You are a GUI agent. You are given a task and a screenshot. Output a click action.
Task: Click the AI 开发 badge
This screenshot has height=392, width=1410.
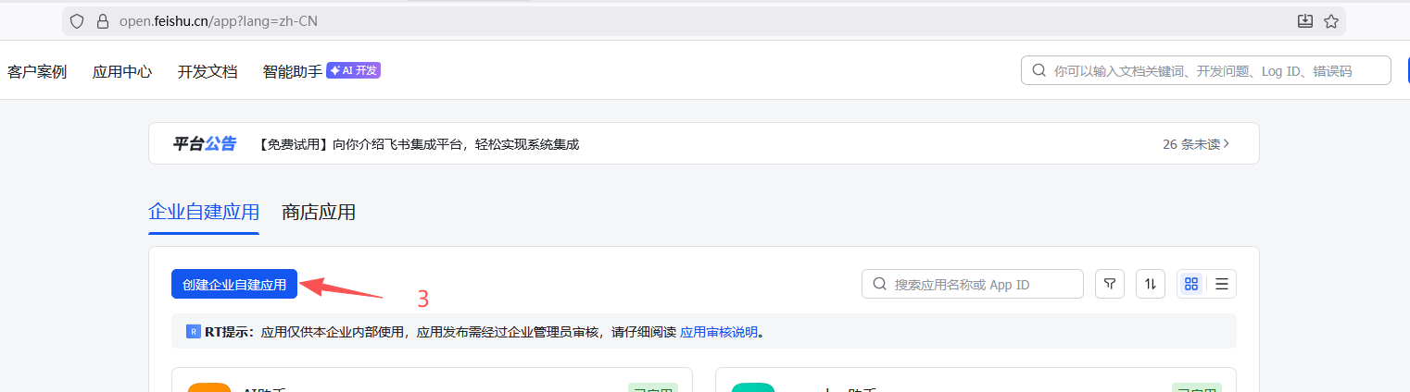click(x=353, y=70)
